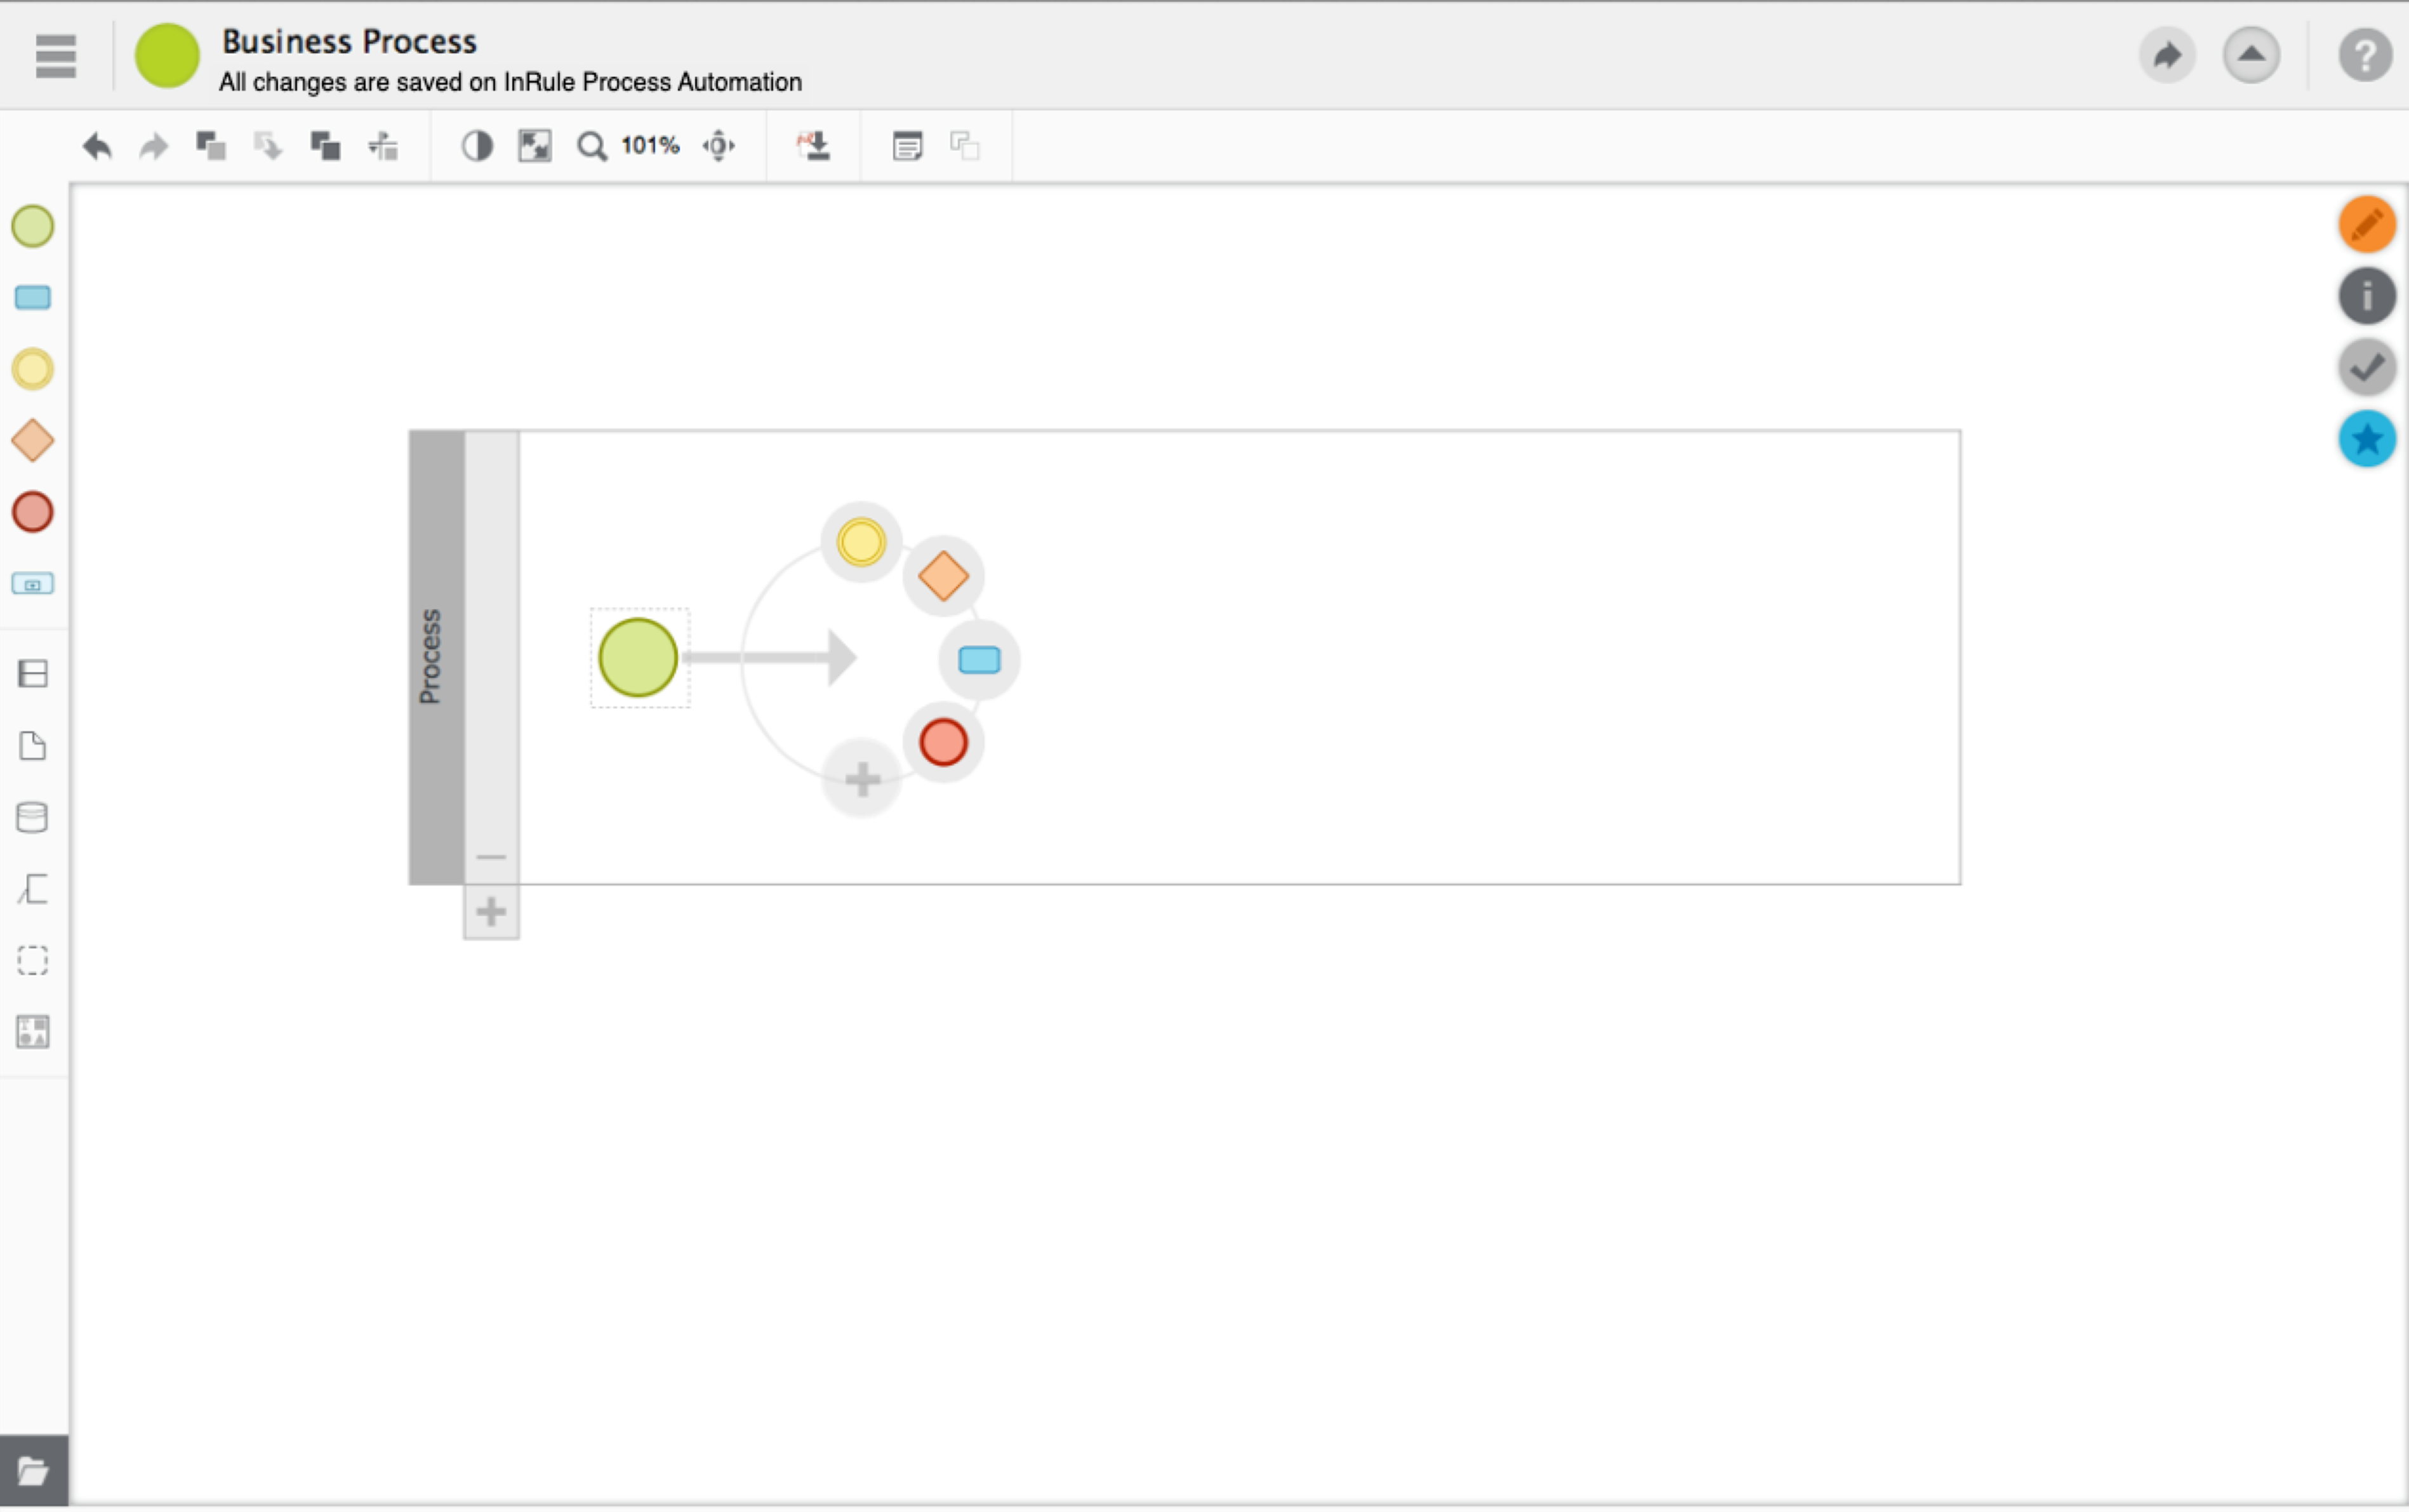Add blue task from radial context menu
2409x1512 pixels.
(x=979, y=660)
